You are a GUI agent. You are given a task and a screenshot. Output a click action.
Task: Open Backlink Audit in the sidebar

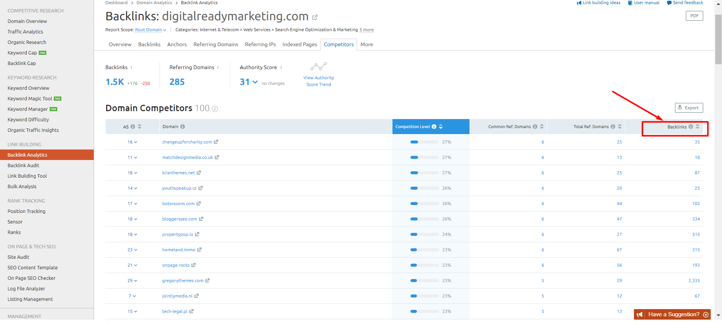(23, 165)
